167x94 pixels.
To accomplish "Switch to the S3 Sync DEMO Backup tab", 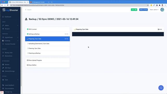I will point(19,2).
